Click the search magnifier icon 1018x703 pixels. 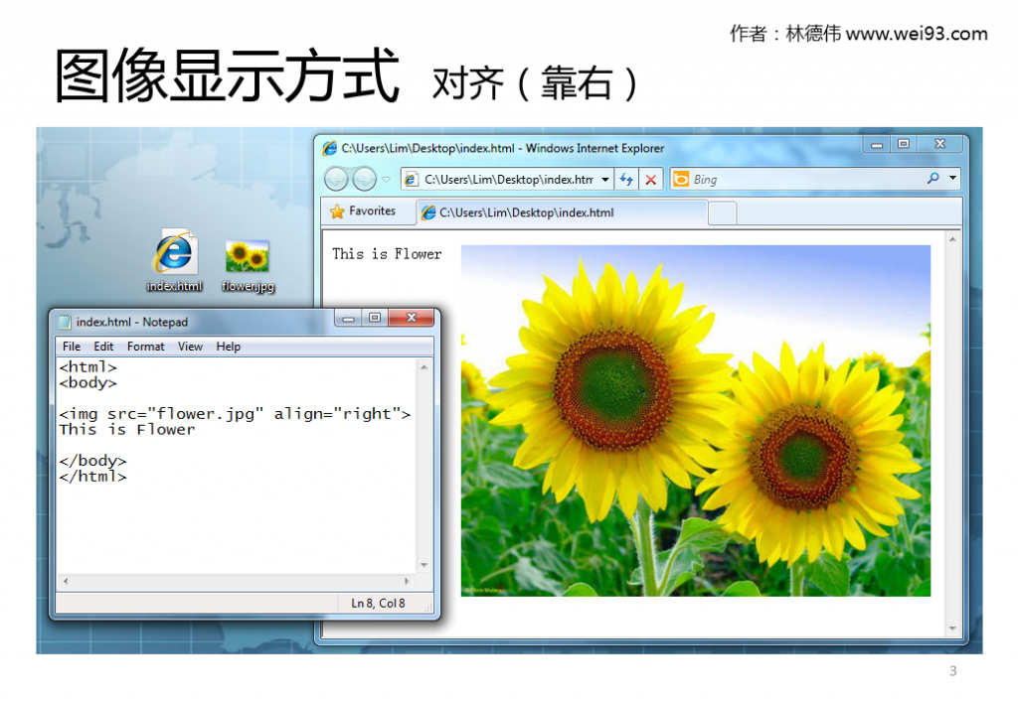[933, 179]
